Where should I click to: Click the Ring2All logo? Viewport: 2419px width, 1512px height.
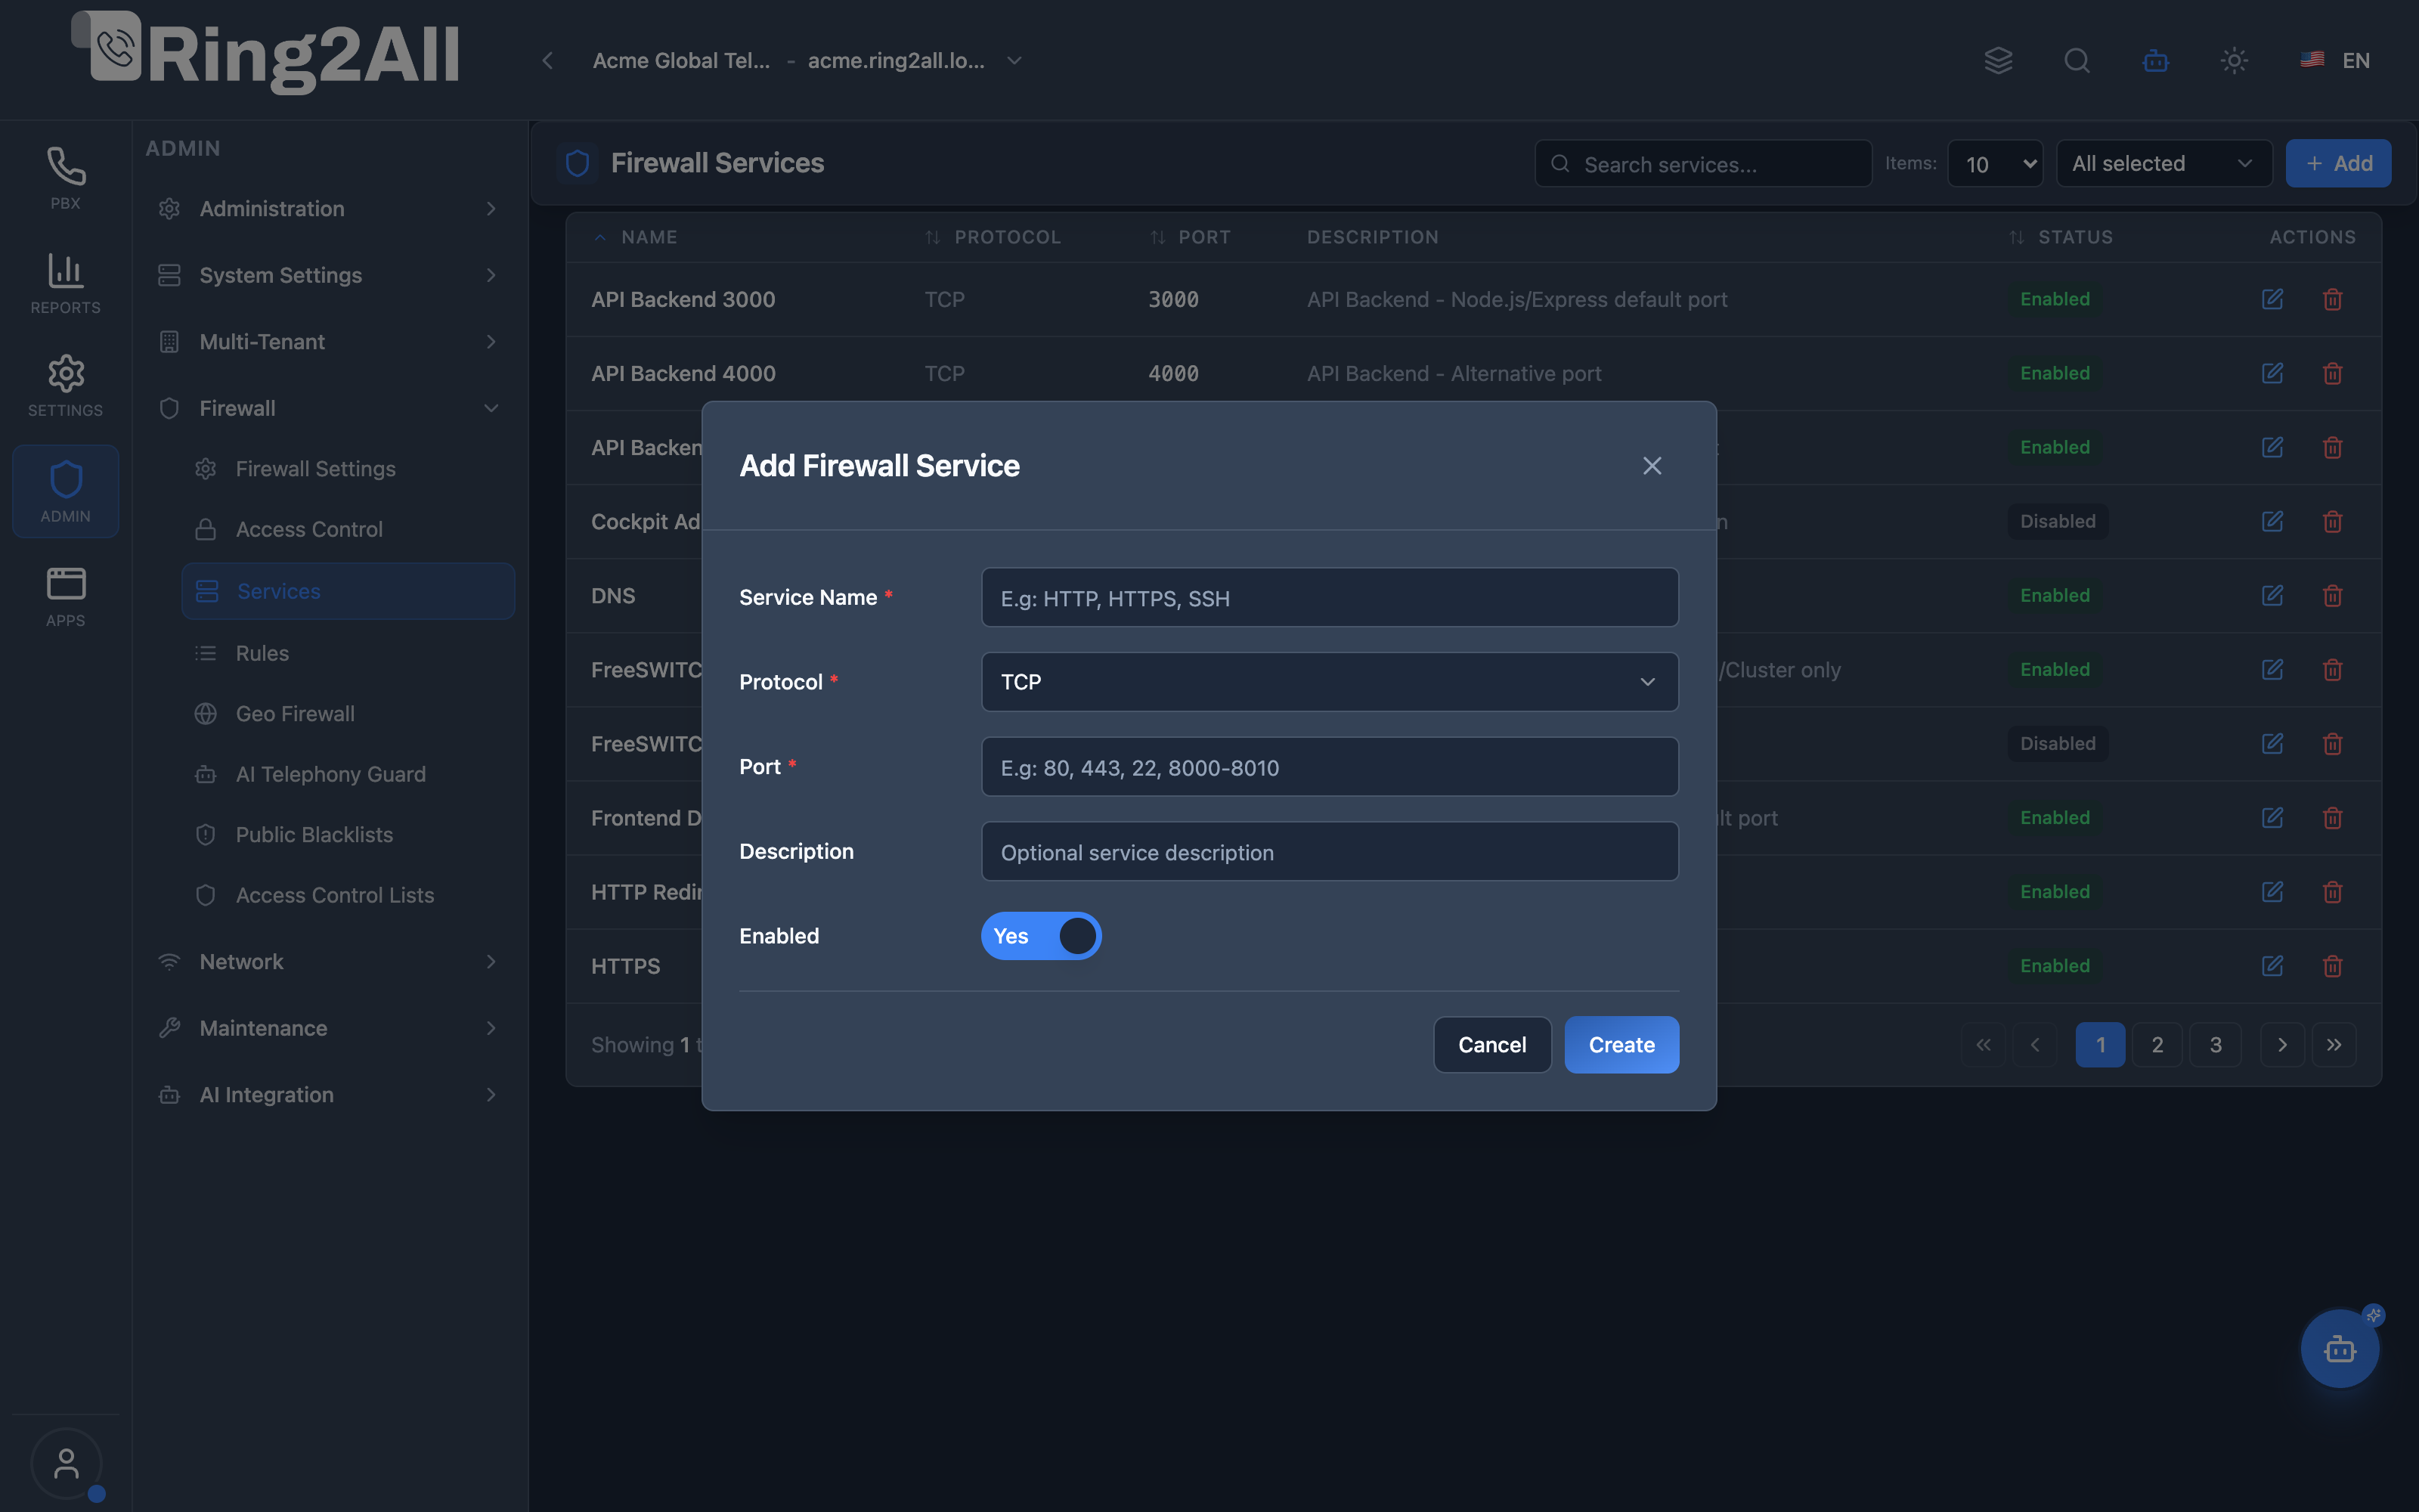click(x=266, y=52)
